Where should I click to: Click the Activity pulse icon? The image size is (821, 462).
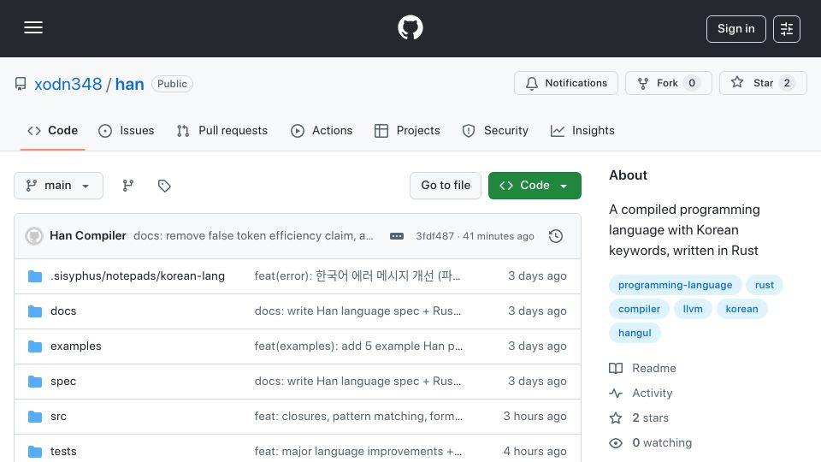(x=616, y=394)
